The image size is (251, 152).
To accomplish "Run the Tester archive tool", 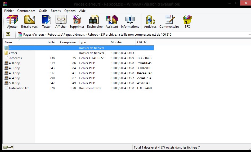I will click(x=46, y=20).
